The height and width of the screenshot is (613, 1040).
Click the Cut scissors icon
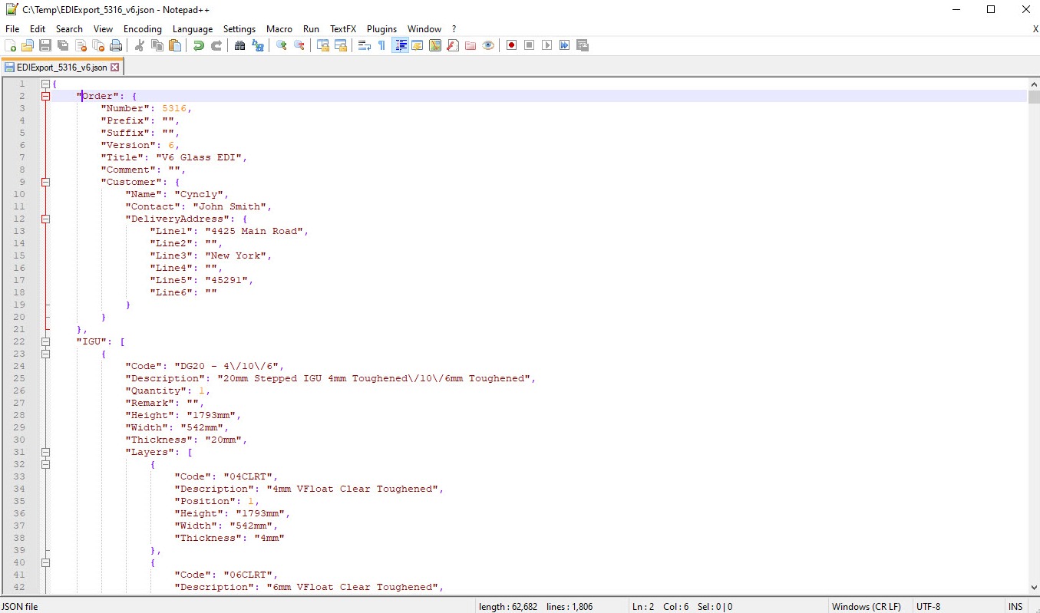pos(140,46)
